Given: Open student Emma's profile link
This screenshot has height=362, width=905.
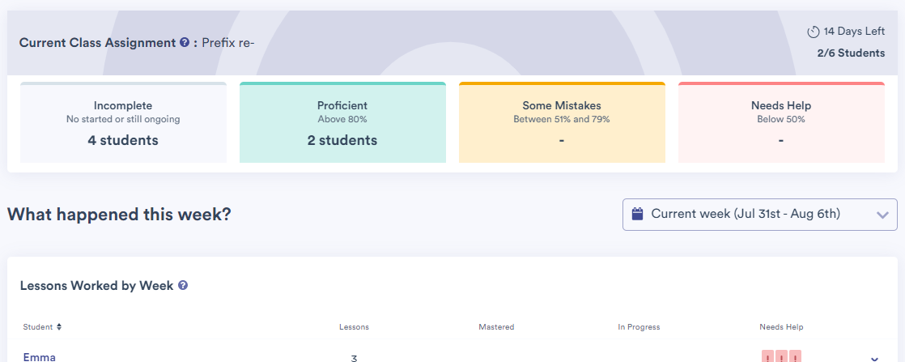Looking at the screenshot, I should coord(40,356).
